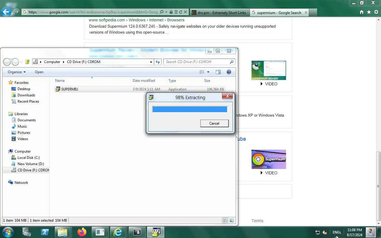
Task: Toggle the preview pane button
Action: point(218,72)
